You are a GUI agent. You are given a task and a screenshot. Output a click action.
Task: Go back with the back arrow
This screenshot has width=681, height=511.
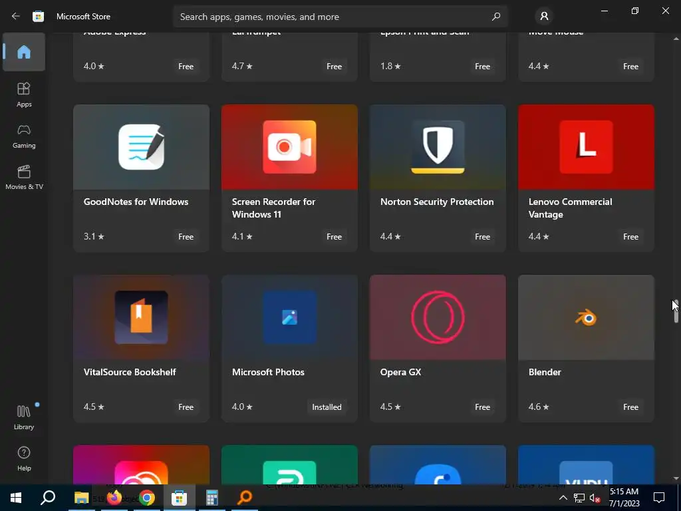click(16, 17)
